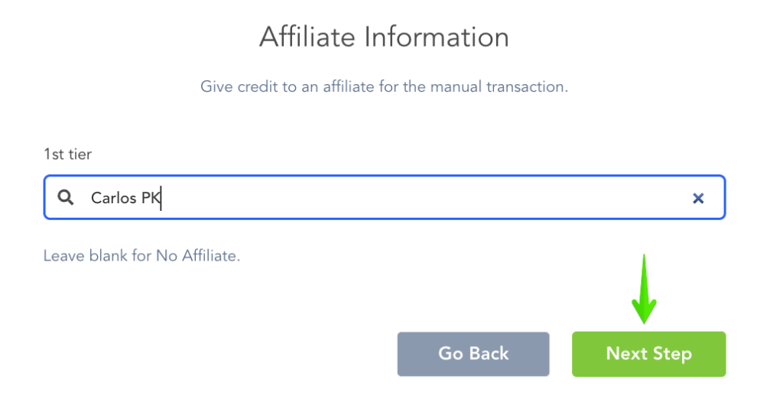Click the "Leave blank for No Affiliate" hint

141,256
